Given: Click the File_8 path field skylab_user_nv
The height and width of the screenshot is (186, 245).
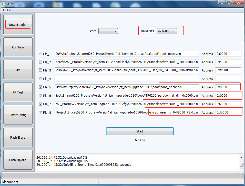Looking at the screenshot, I should pyautogui.click(x=127, y=112).
